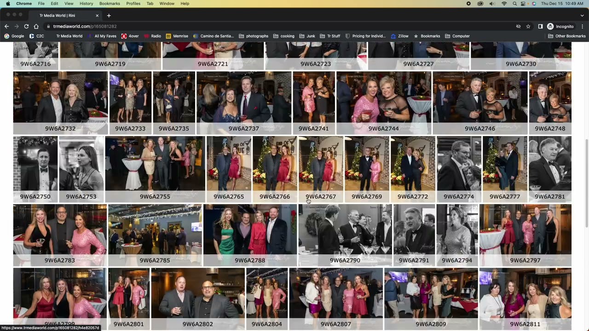Open photo thumbnail 9W6A2797
Screen dimensions: 589x331
click(x=525, y=235)
